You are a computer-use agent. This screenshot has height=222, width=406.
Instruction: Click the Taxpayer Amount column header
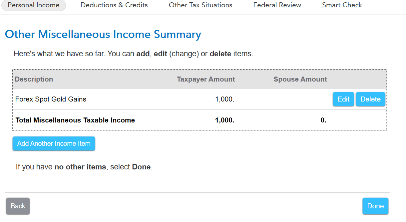click(206, 79)
